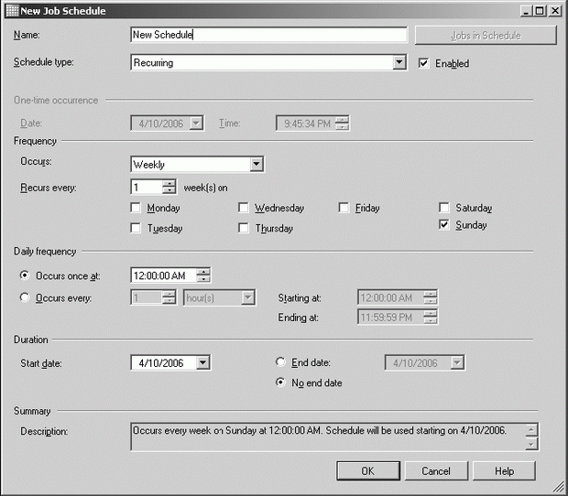
Task: Minimize the New Job Schedule window
Action: 527,11
